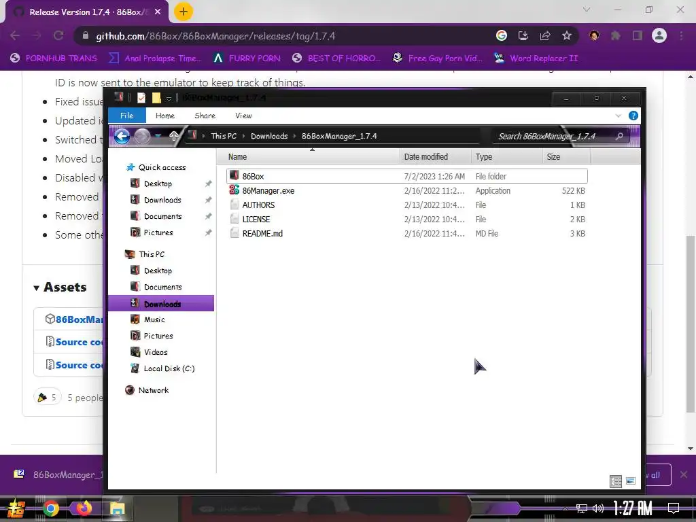Screen dimensions: 696x522
Task: Open the File ribbon tab
Action: 127,116
